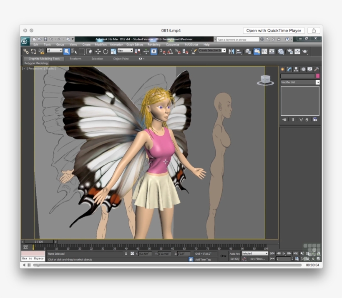Enable Set Key mode
Viewport: 342px width, 298px height.
235,259
